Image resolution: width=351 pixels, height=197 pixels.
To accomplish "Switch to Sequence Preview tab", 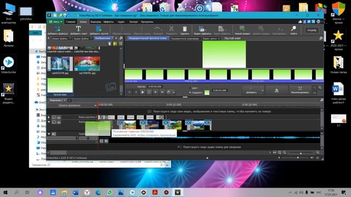I will pyautogui.click(x=185, y=38).
